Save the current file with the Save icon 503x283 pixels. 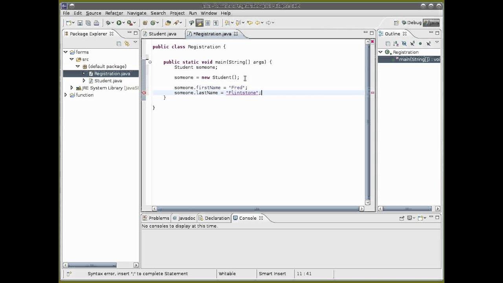(80, 23)
